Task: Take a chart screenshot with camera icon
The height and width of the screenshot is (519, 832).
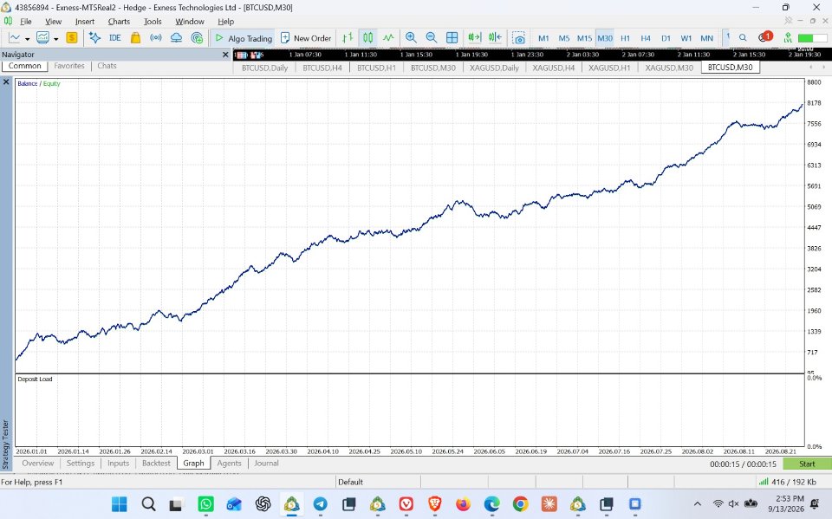Action: coord(518,38)
